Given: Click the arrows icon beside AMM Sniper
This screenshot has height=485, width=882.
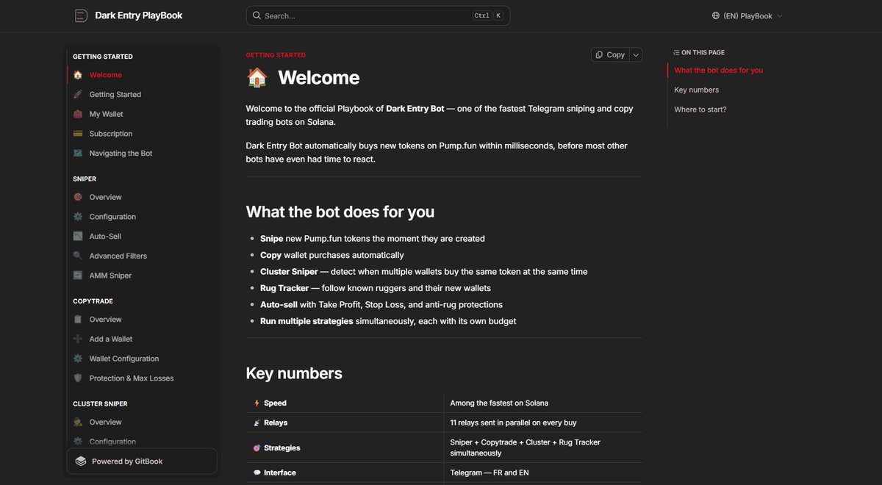Looking at the screenshot, I should click(78, 276).
